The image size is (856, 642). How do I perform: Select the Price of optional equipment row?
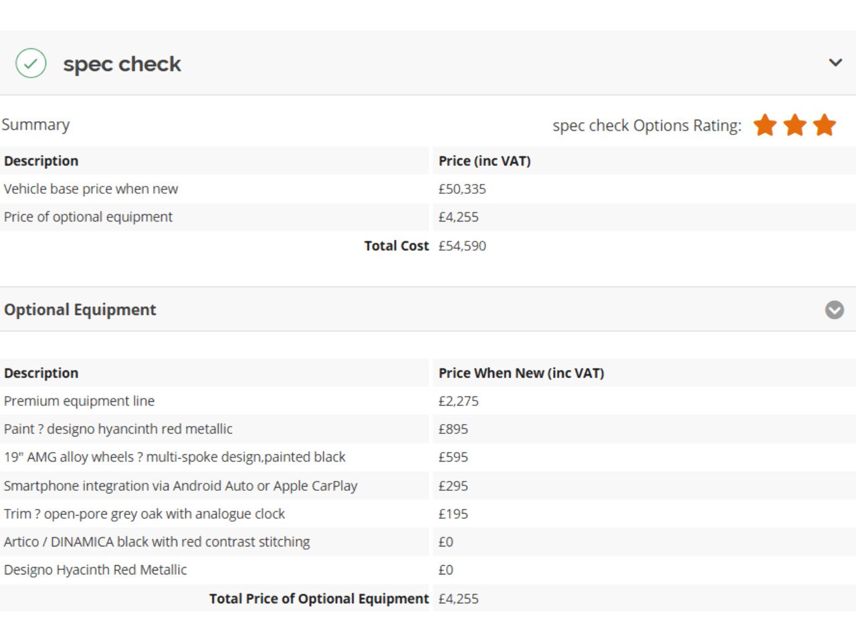(88, 217)
